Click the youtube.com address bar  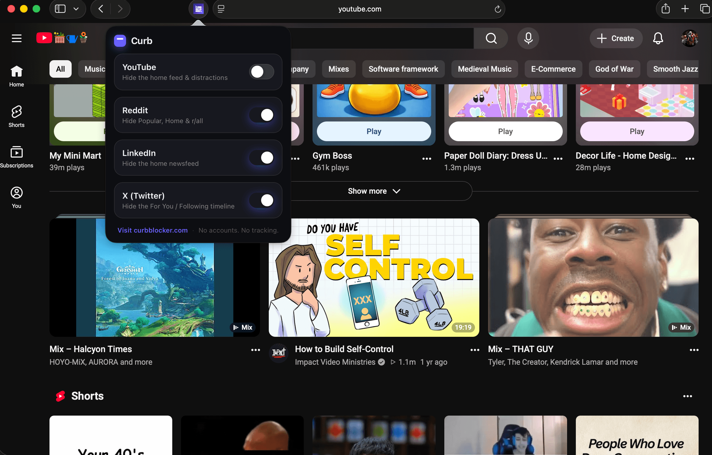coord(360,9)
